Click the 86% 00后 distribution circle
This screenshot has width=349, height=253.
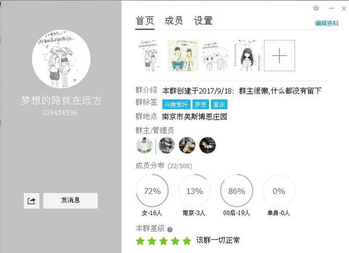point(237,191)
